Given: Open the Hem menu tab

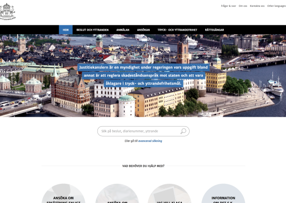Looking at the screenshot, I should pos(66,30).
